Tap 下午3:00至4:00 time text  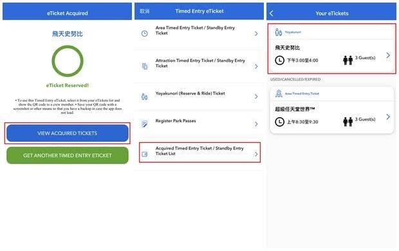pyautogui.click(x=302, y=60)
